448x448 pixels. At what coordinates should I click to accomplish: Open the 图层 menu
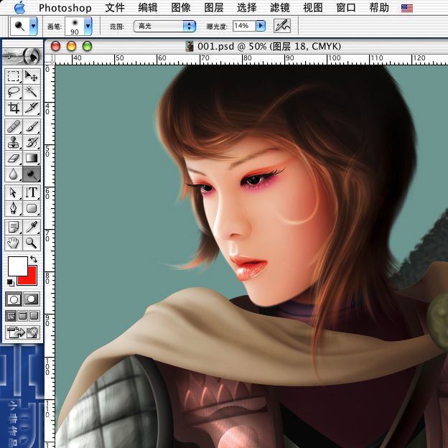[214, 8]
